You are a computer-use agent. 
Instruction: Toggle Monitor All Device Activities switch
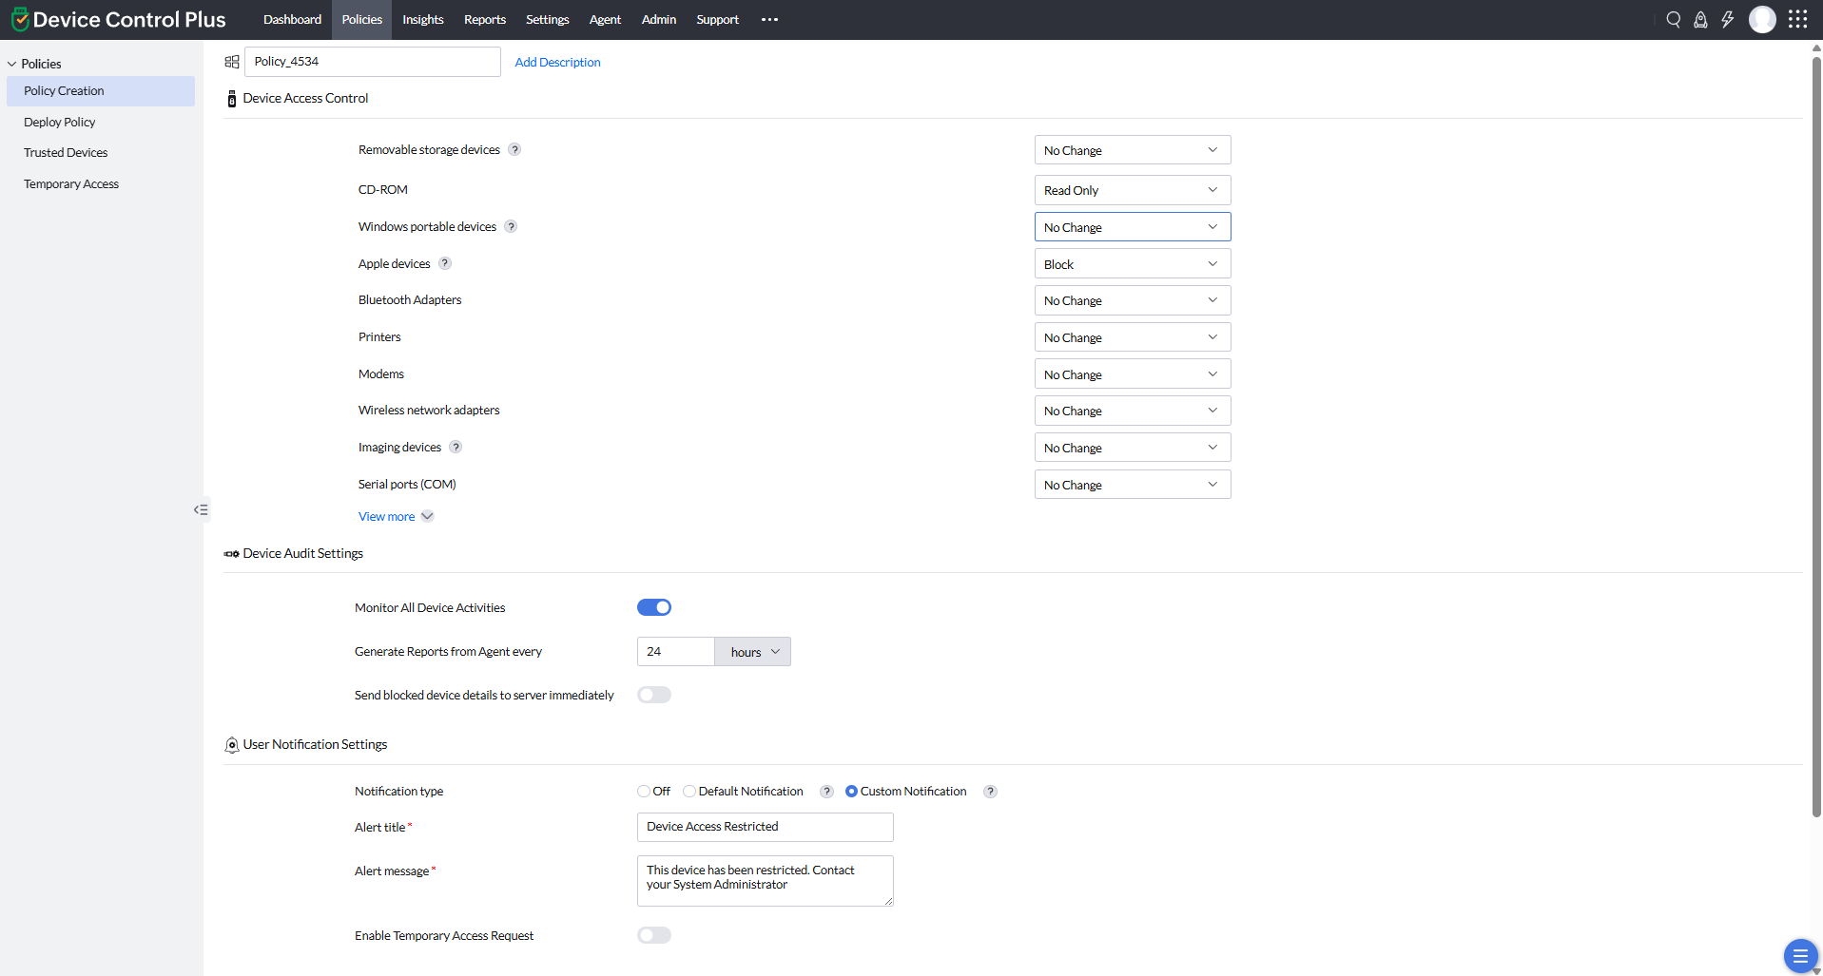pyautogui.click(x=654, y=607)
